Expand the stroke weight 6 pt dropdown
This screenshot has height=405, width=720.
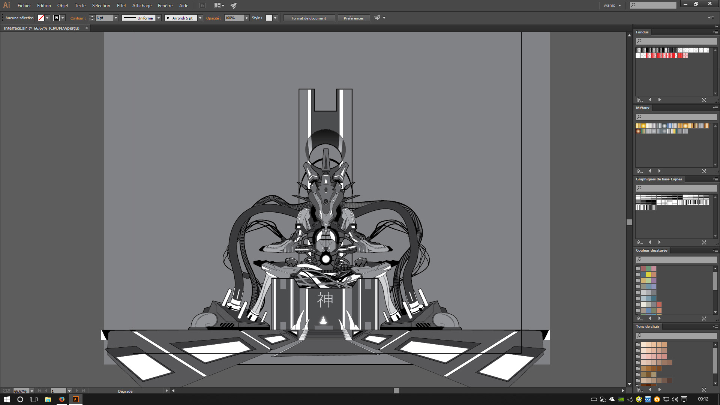click(116, 18)
